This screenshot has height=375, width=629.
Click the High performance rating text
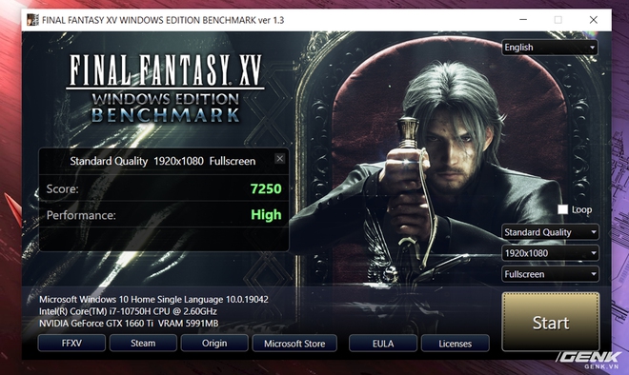pyautogui.click(x=266, y=215)
